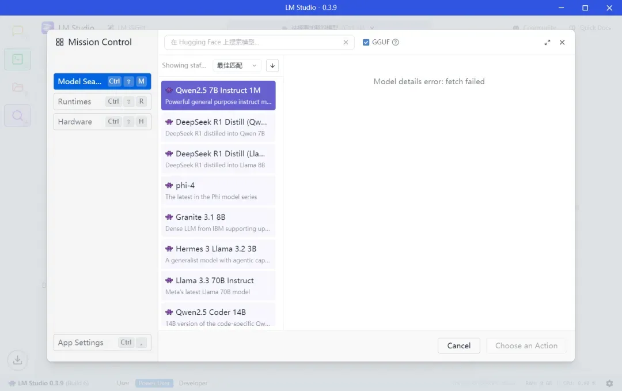Open the 最佳匹配 sort dropdown

click(237, 66)
